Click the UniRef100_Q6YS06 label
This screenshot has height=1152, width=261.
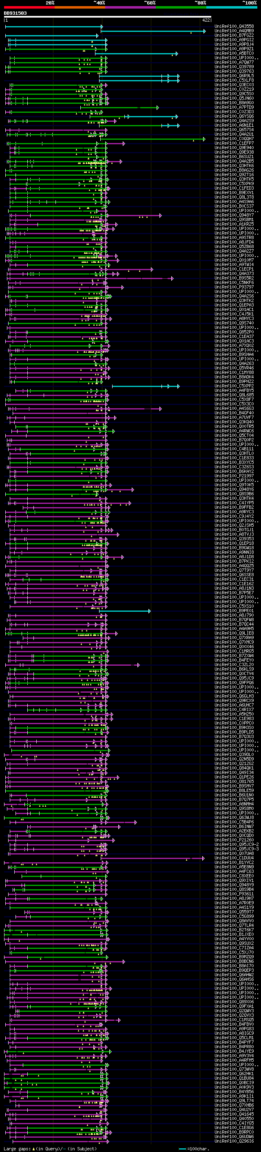[x=234, y=116]
